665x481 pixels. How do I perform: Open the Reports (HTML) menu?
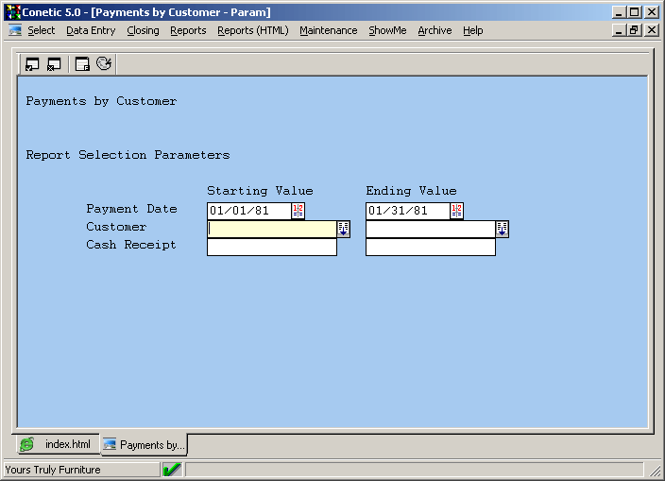click(252, 30)
